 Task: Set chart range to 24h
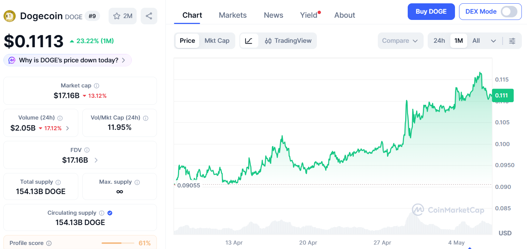pyautogui.click(x=439, y=41)
